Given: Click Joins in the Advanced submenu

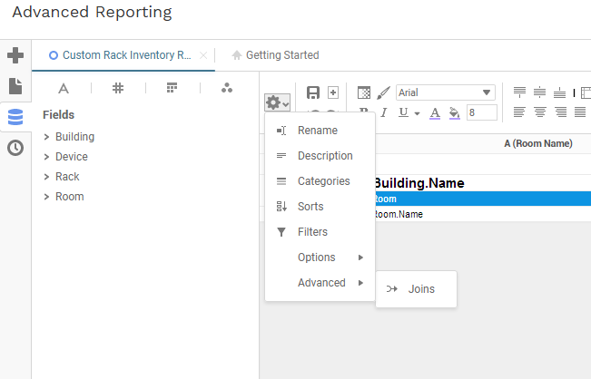Looking at the screenshot, I should pos(416,289).
